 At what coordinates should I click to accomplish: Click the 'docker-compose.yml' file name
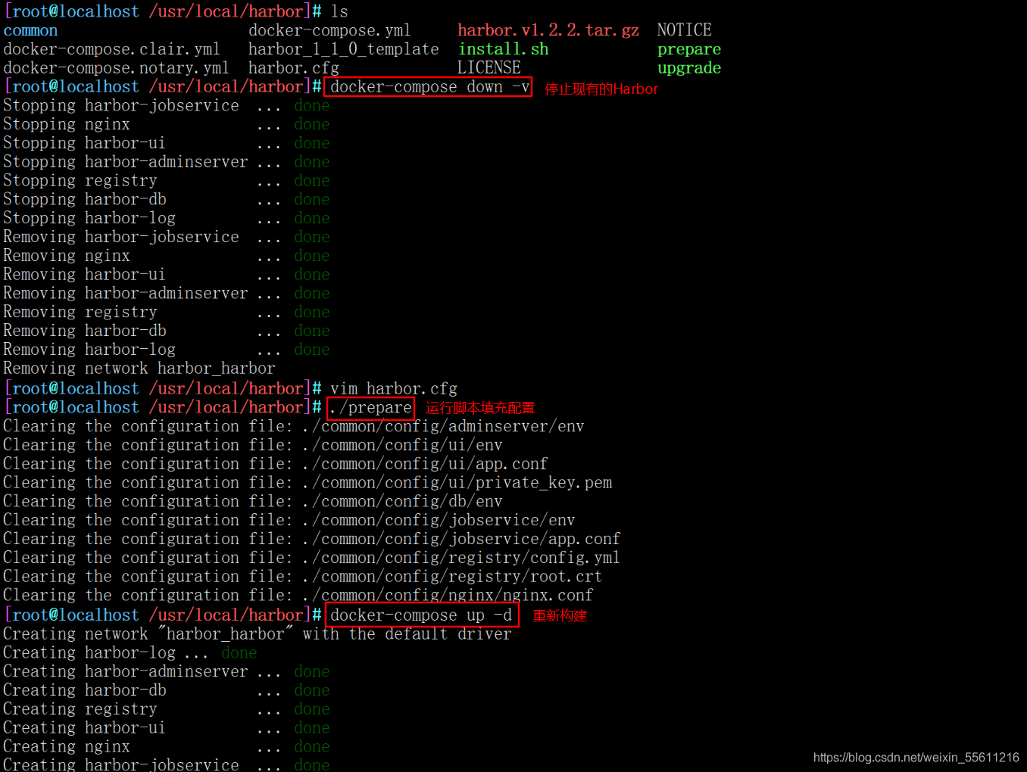click(329, 30)
